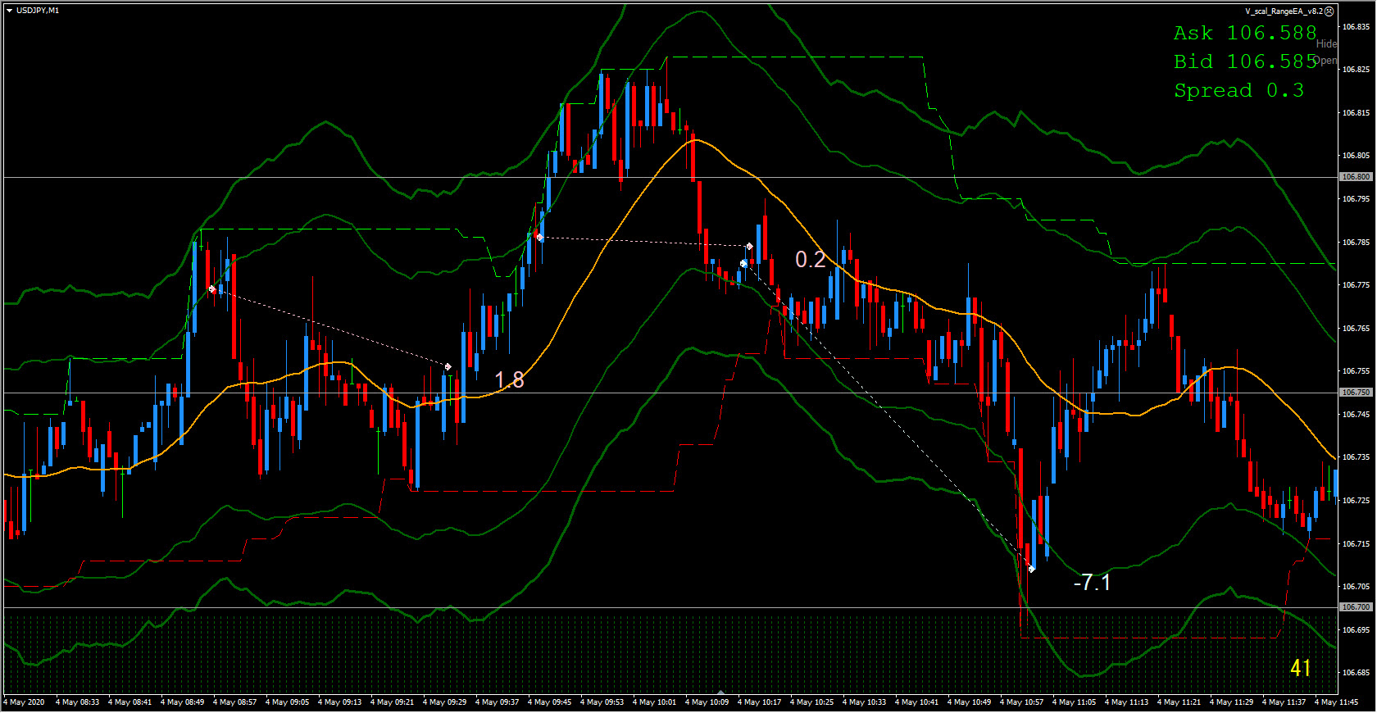The width and height of the screenshot is (1377, 713).
Task: Click price scale value 106.765
Action: pyautogui.click(x=1356, y=329)
